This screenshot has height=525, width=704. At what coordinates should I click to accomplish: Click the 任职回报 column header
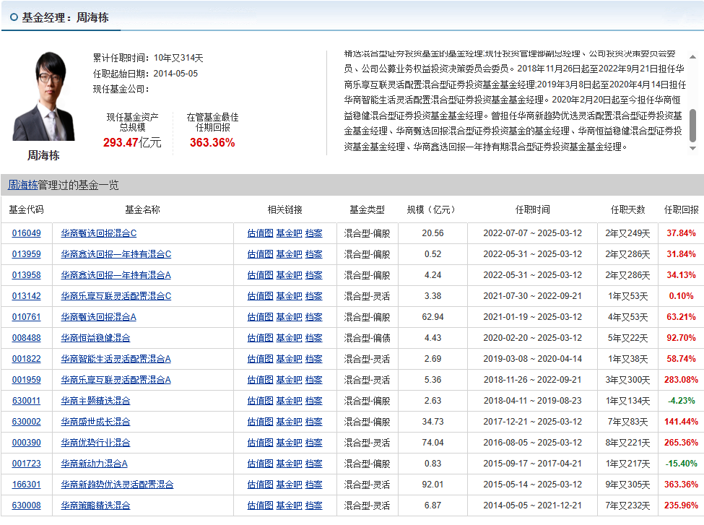tap(681, 210)
